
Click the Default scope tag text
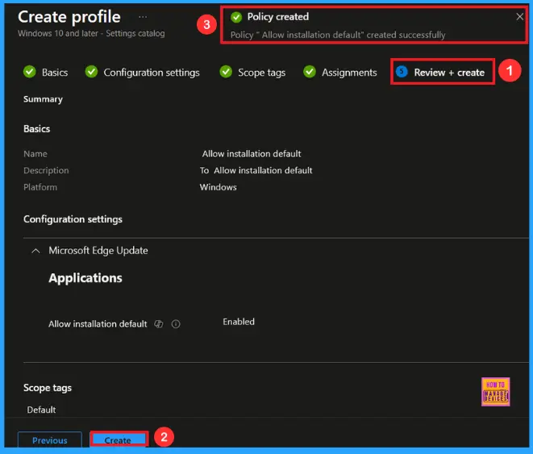point(41,410)
